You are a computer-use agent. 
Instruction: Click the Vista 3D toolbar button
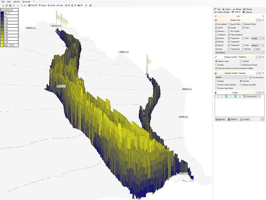click(x=33, y=5)
